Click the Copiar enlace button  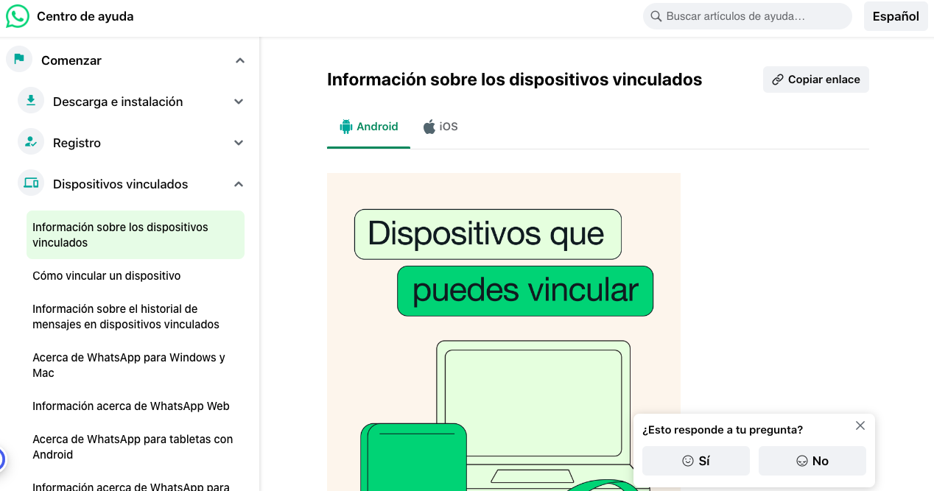point(815,79)
